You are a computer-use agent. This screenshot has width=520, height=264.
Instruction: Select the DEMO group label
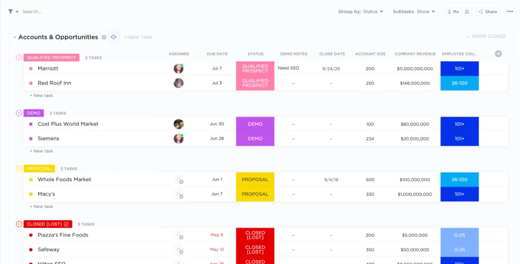click(x=34, y=113)
